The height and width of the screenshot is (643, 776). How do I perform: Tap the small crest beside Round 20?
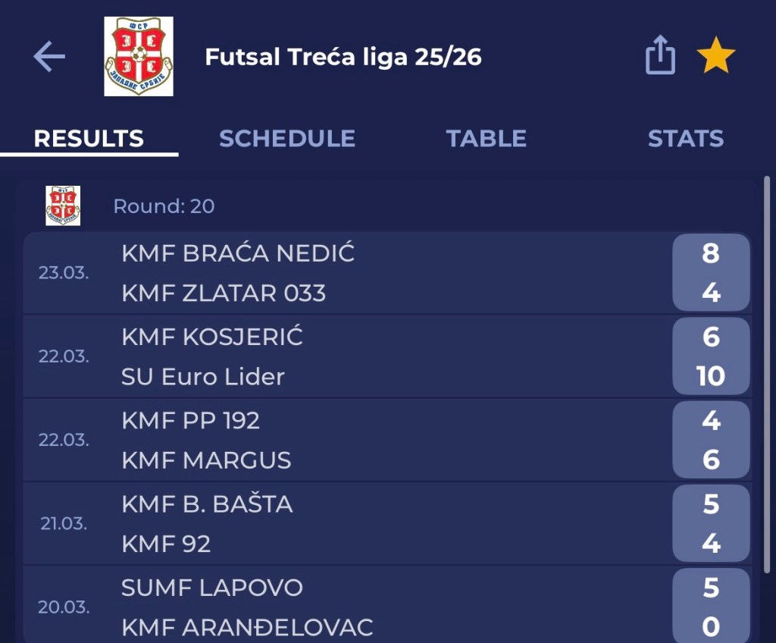point(63,205)
